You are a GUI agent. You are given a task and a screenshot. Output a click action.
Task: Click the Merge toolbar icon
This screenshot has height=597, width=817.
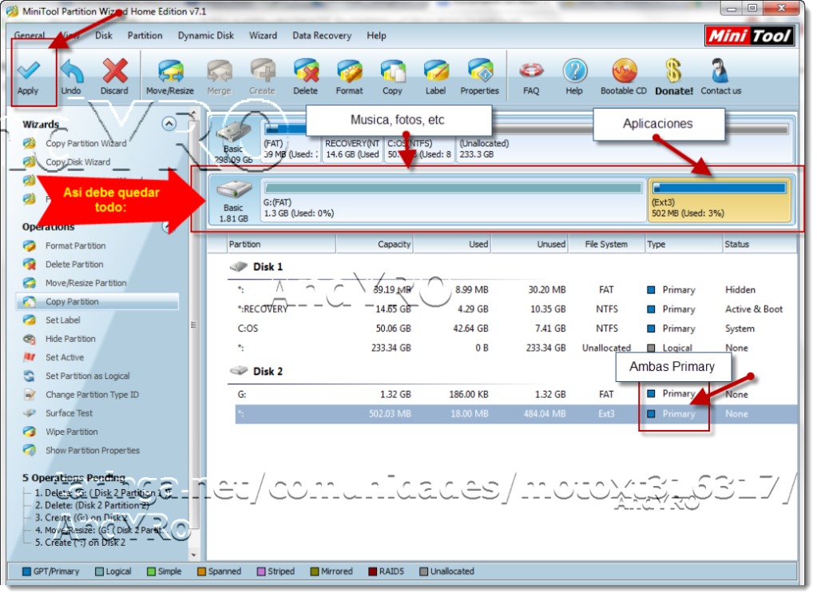coord(220,78)
